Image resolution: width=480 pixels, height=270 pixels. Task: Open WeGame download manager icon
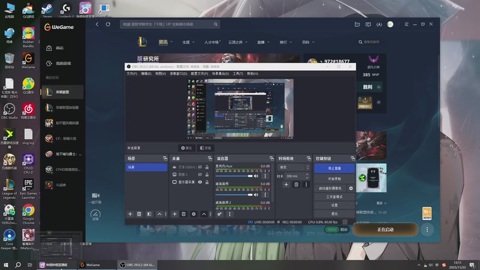pyautogui.click(x=379, y=24)
